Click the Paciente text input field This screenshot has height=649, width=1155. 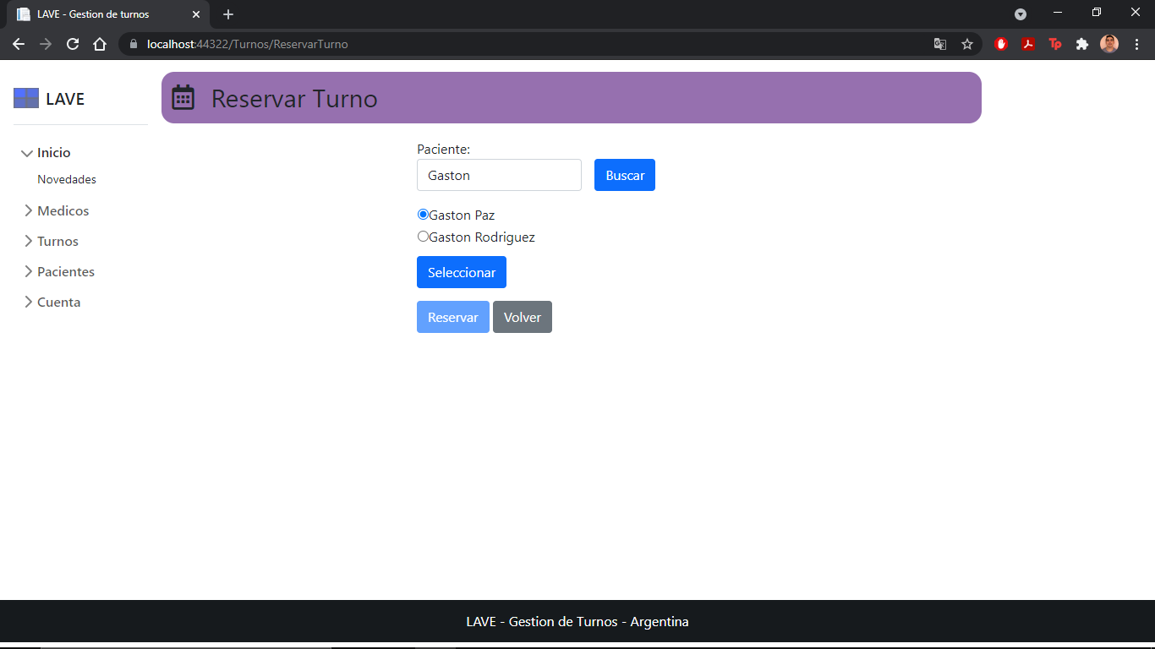pos(499,175)
